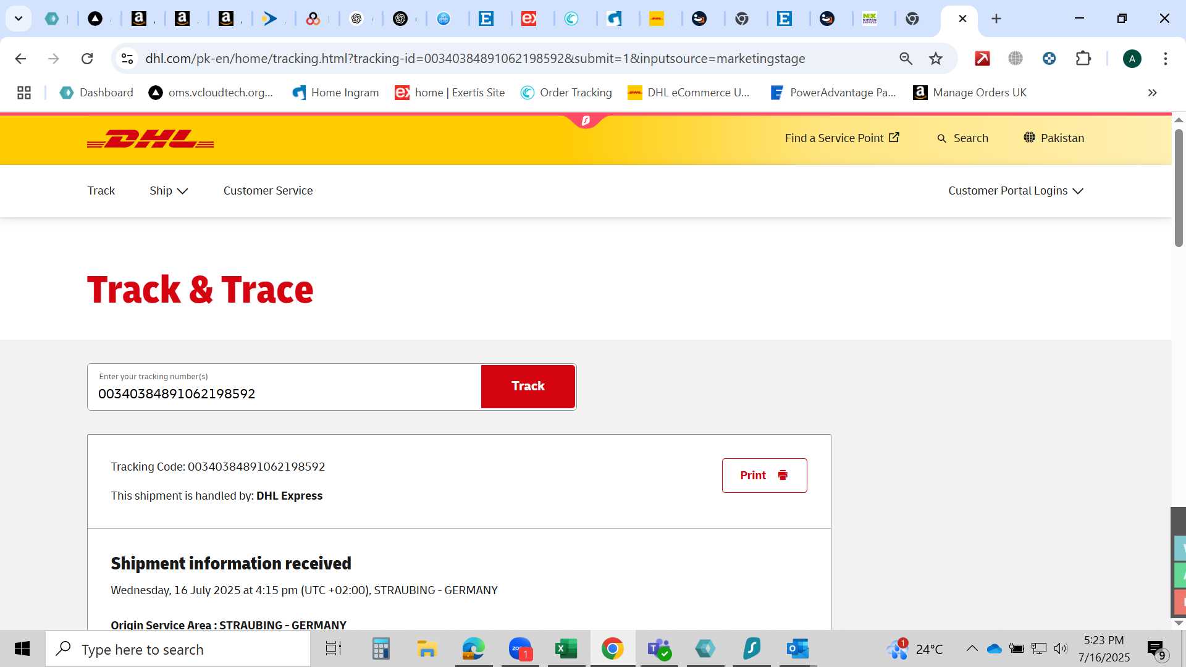Switch to the Ingram tab
Screen dimensions: 1186x667
point(614,19)
